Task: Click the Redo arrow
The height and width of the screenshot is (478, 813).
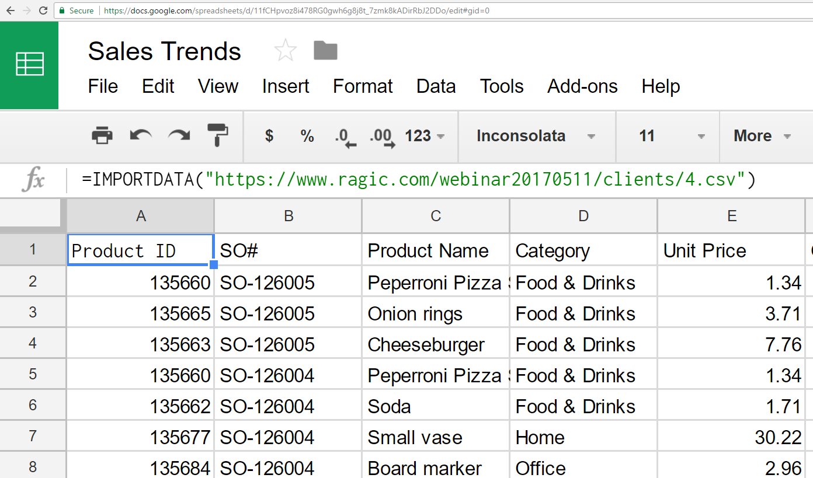Action: point(179,136)
